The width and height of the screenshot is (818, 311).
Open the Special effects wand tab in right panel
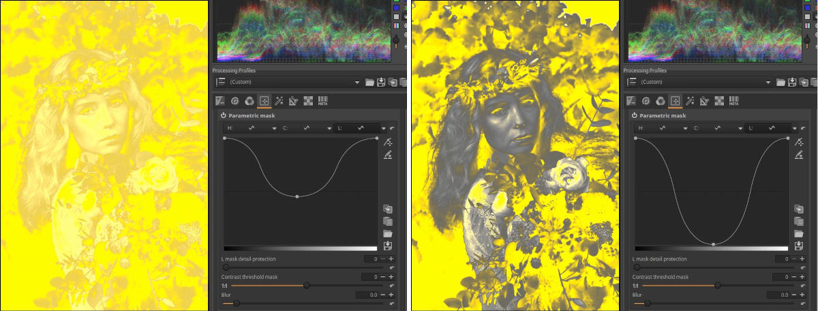[690, 101]
